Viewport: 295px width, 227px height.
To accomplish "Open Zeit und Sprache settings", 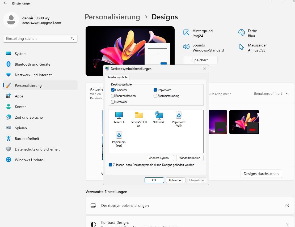I will click(40, 117).
